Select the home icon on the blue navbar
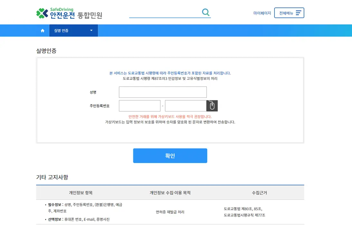This screenshot has width=352, height=225. (x=42, y=30)
